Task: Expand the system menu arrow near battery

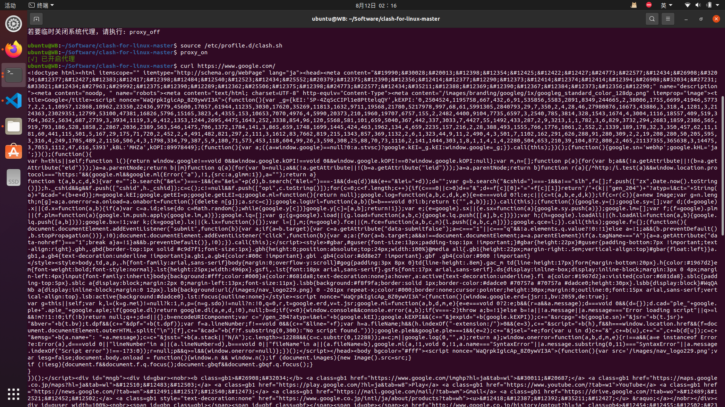Action: coord(717,5)
